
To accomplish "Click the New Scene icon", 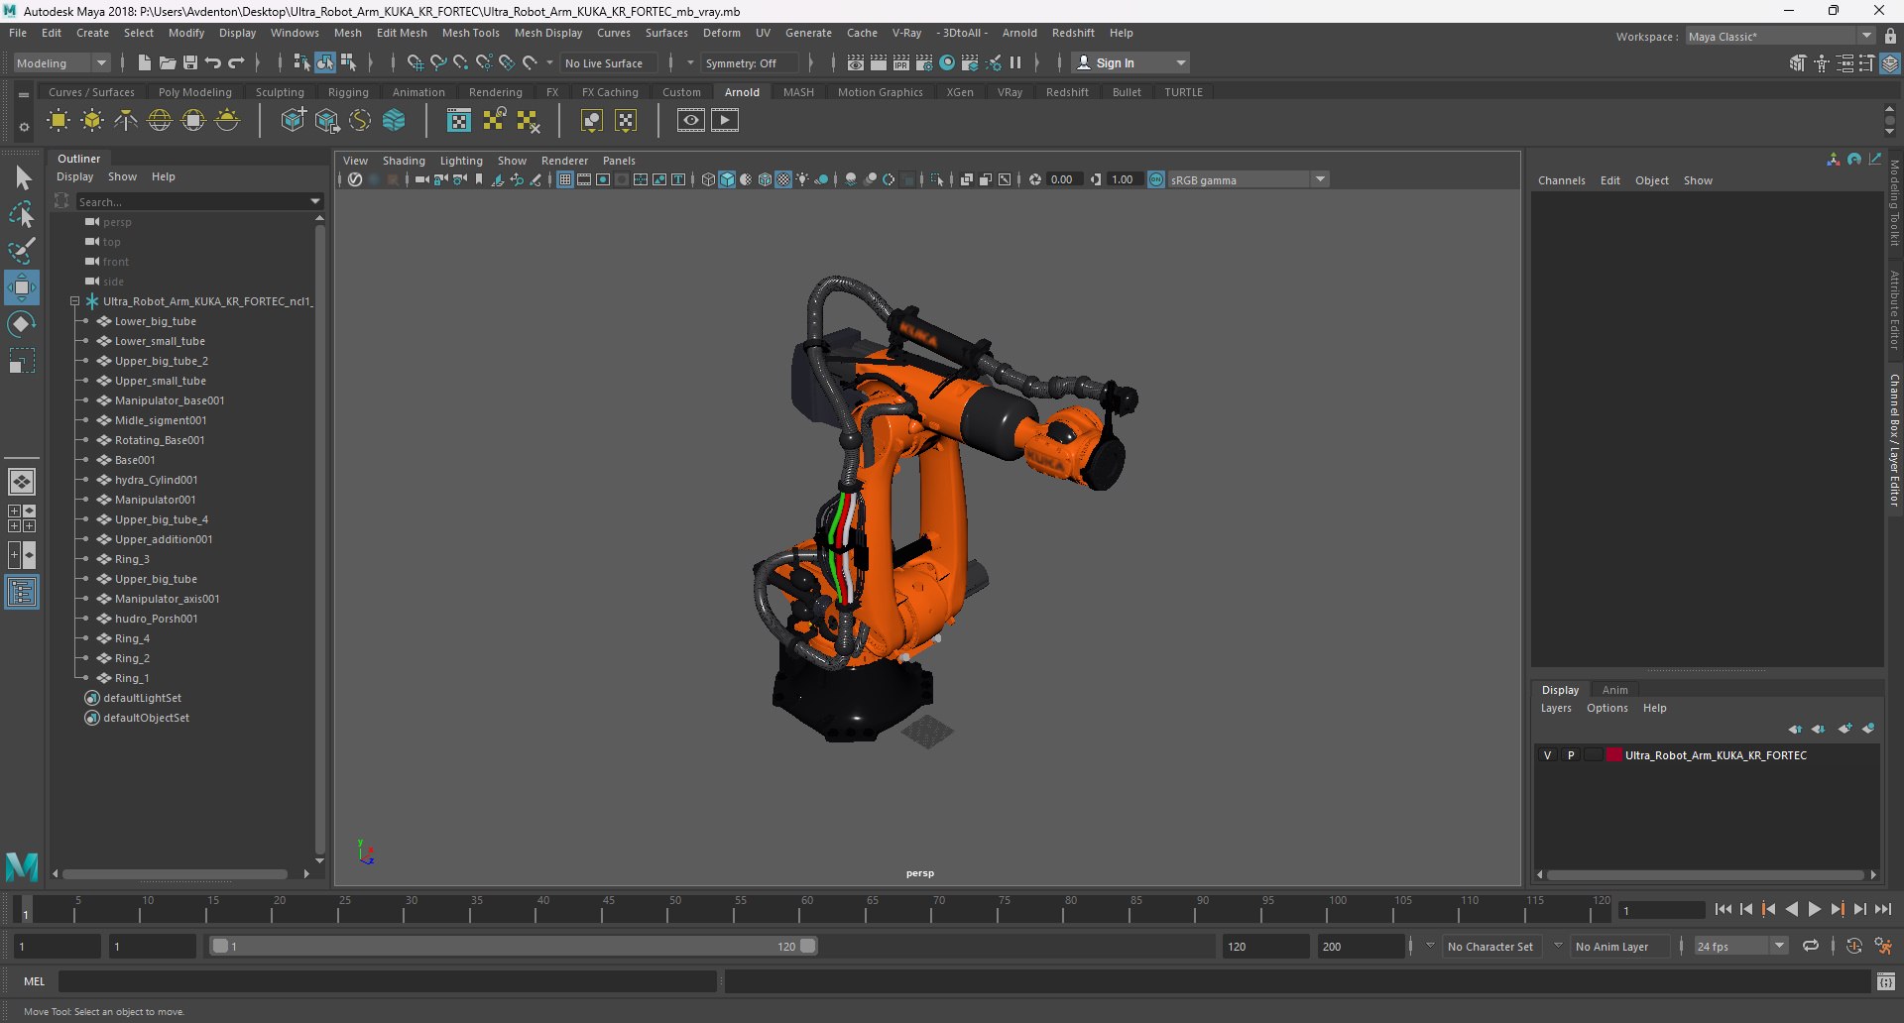I will click(145, 62).
